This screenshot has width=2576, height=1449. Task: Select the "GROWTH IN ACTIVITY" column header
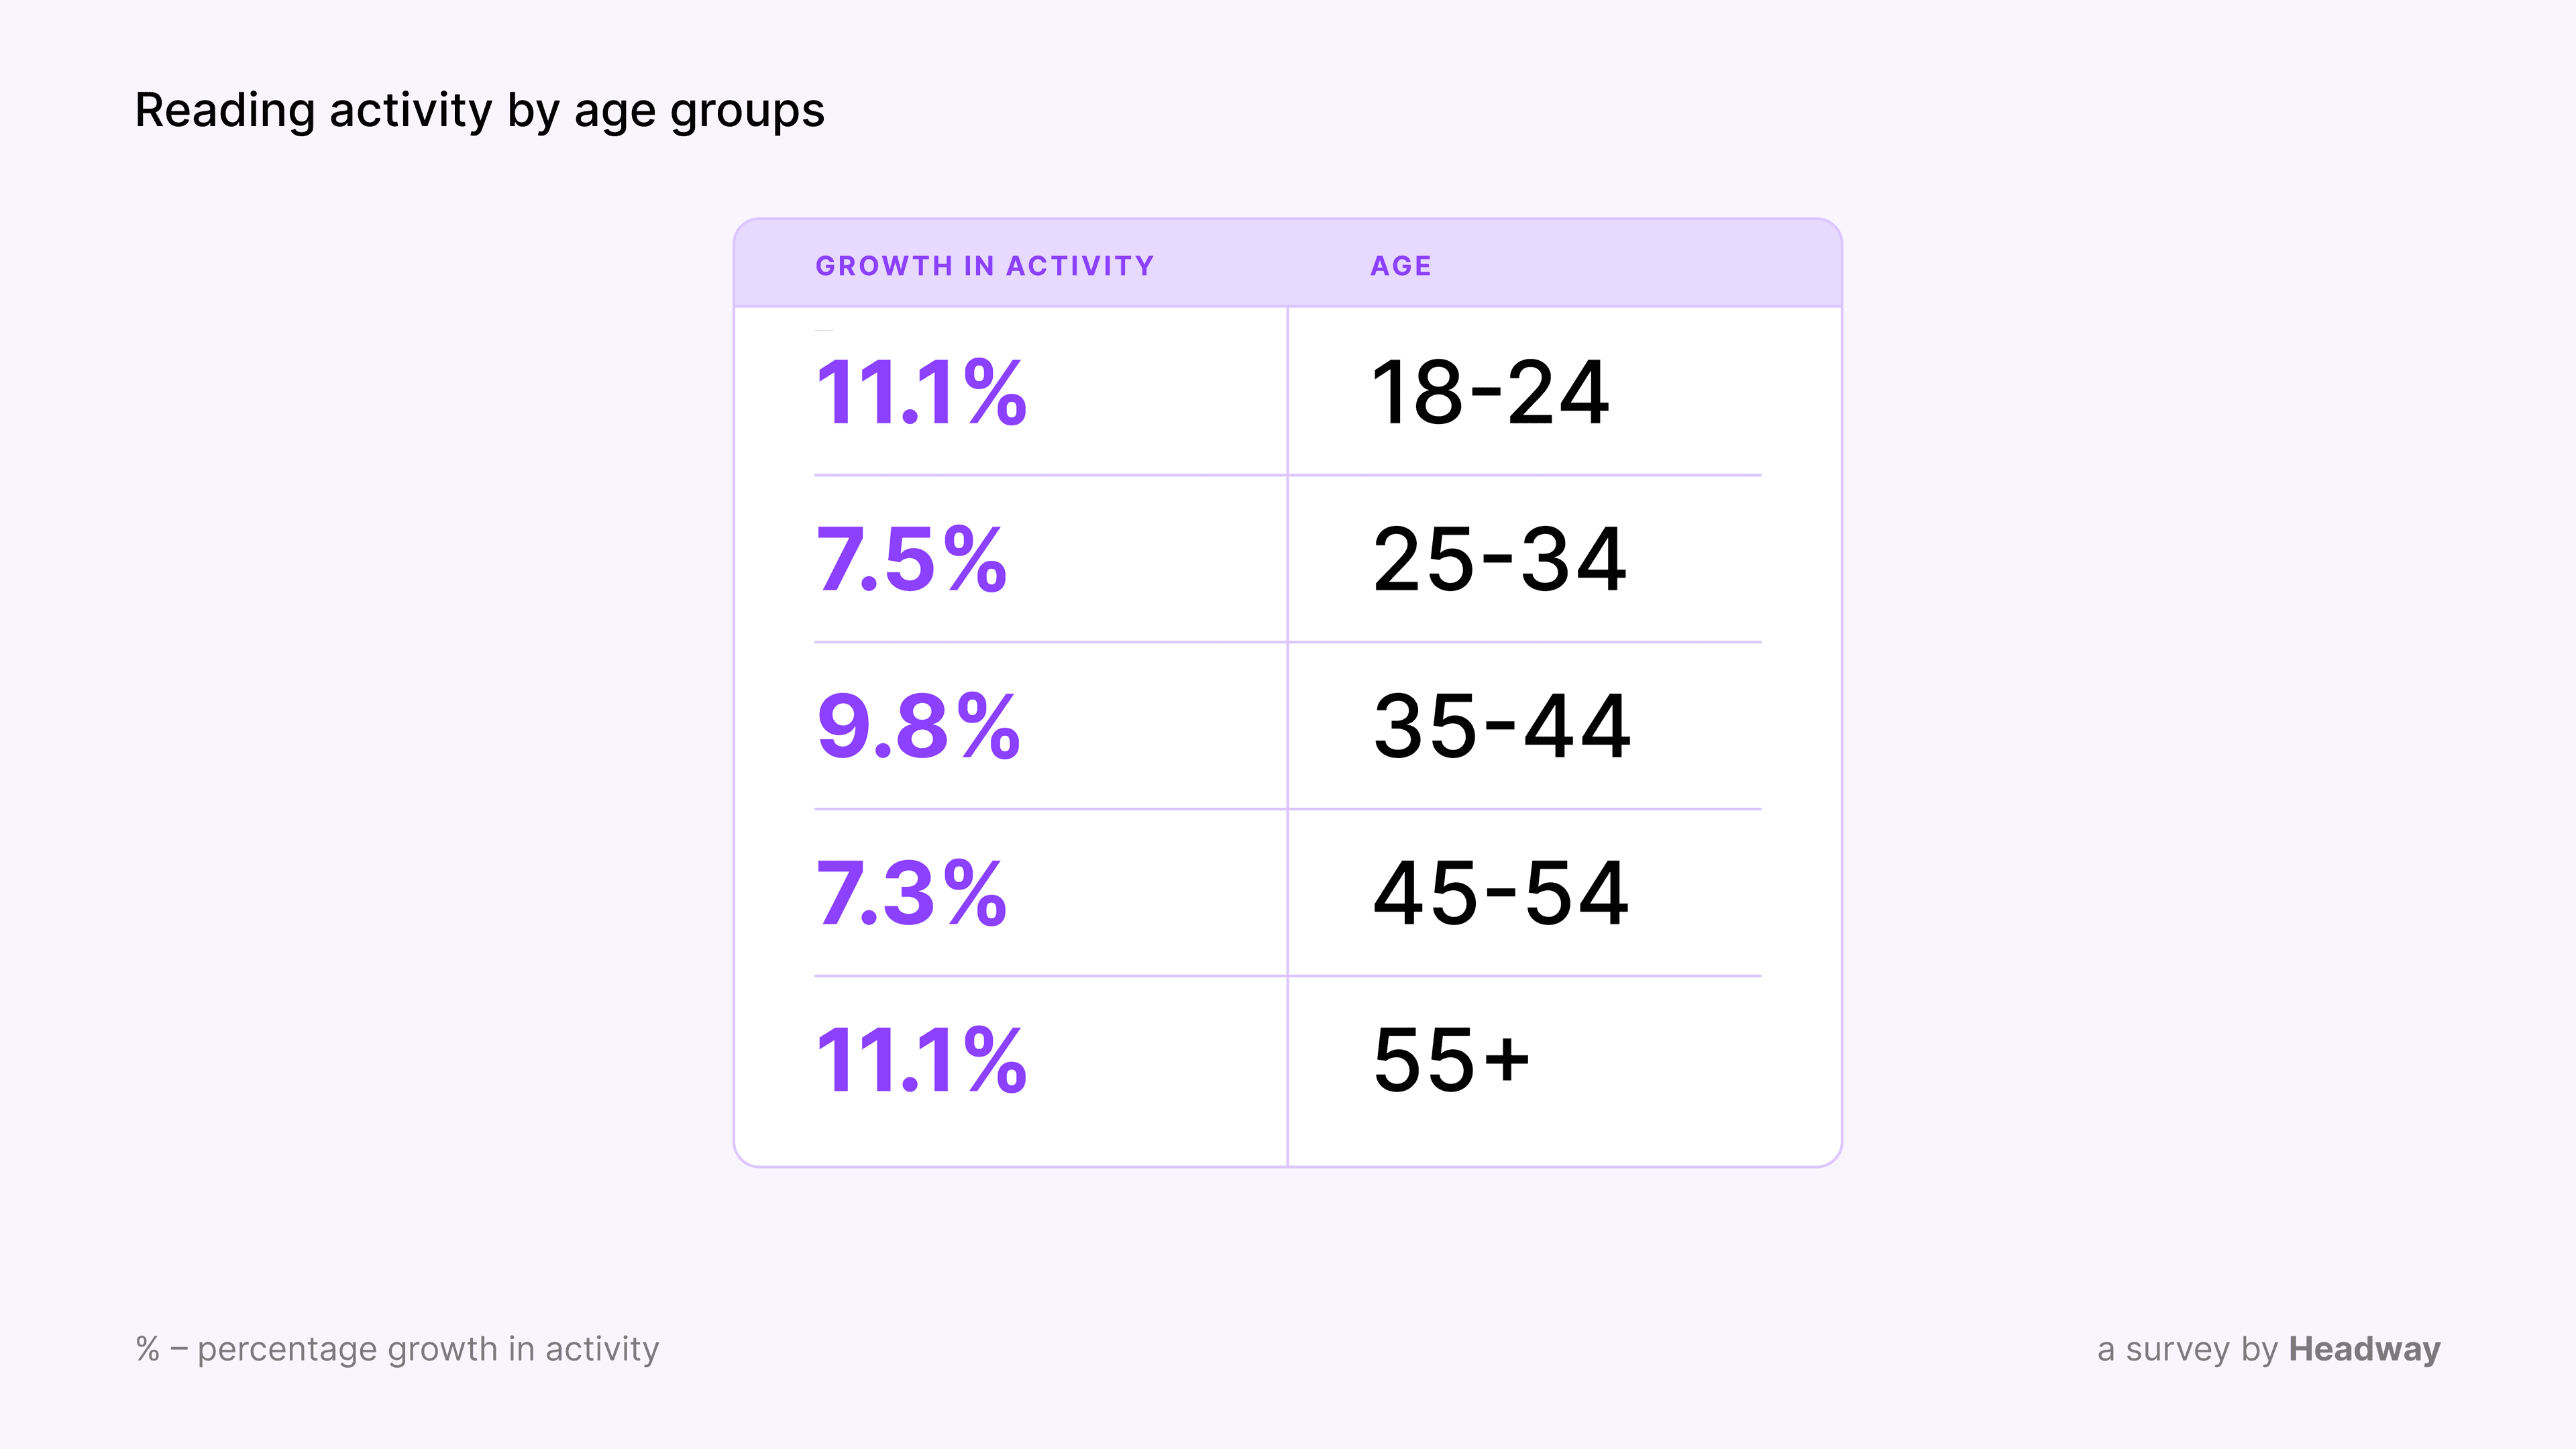(984, 266)
